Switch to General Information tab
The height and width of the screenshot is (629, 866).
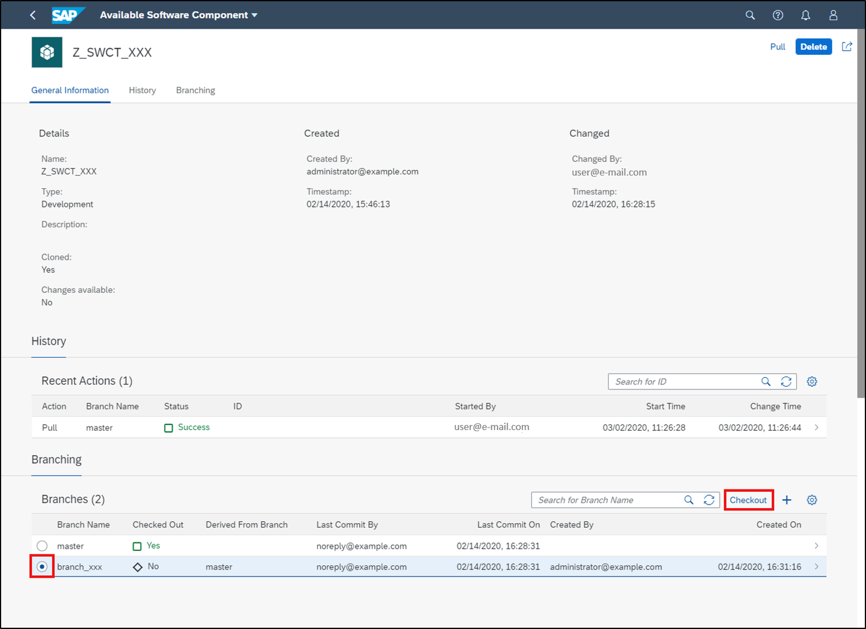click(x=70, y=90)
